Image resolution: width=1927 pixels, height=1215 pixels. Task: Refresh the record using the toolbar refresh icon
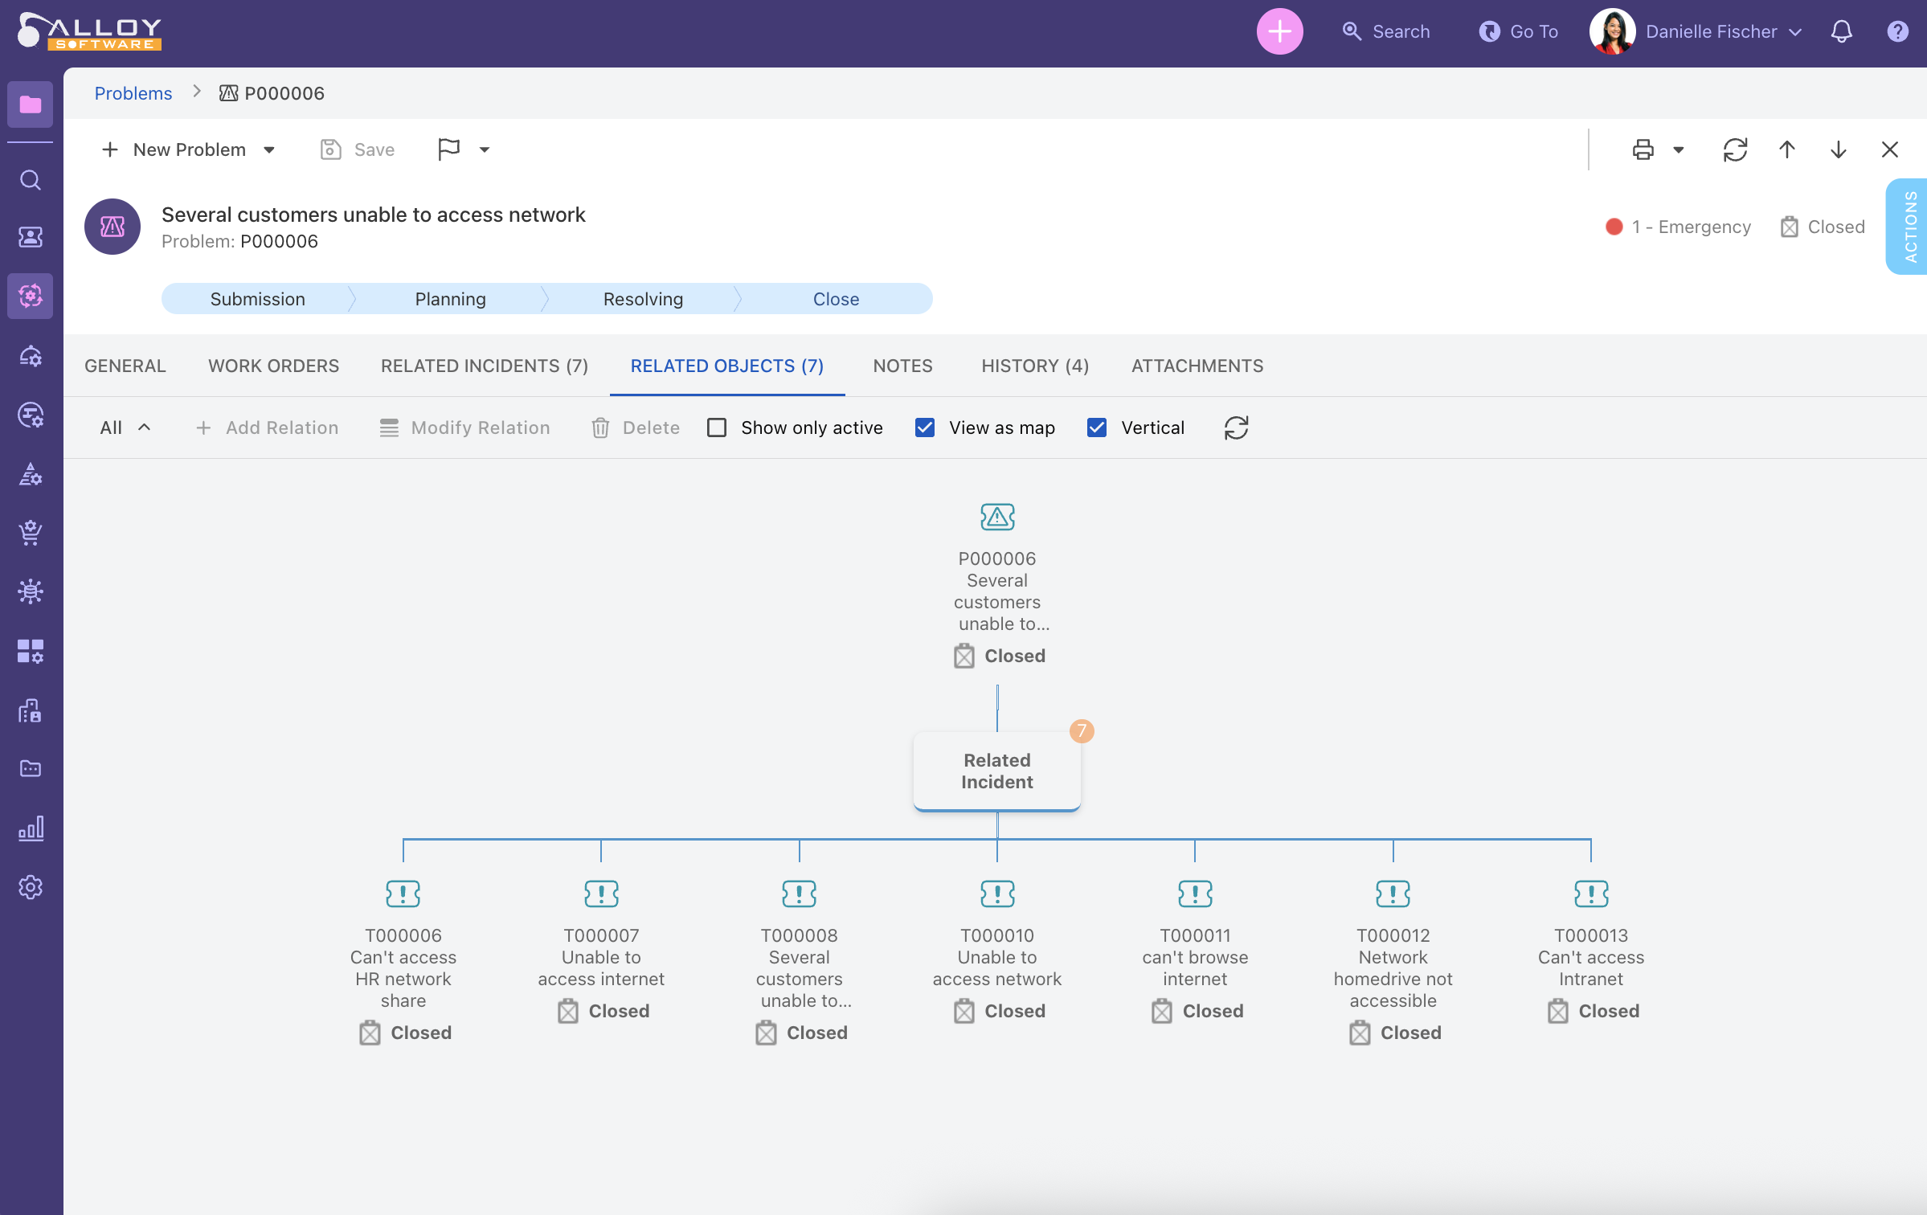point(1735,149)
